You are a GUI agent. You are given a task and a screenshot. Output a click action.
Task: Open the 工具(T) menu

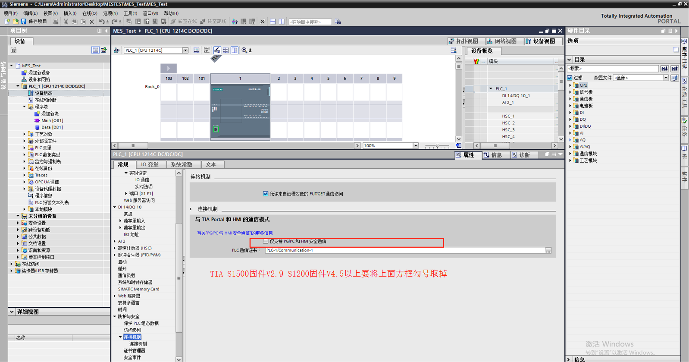click(x=130, y=13)
